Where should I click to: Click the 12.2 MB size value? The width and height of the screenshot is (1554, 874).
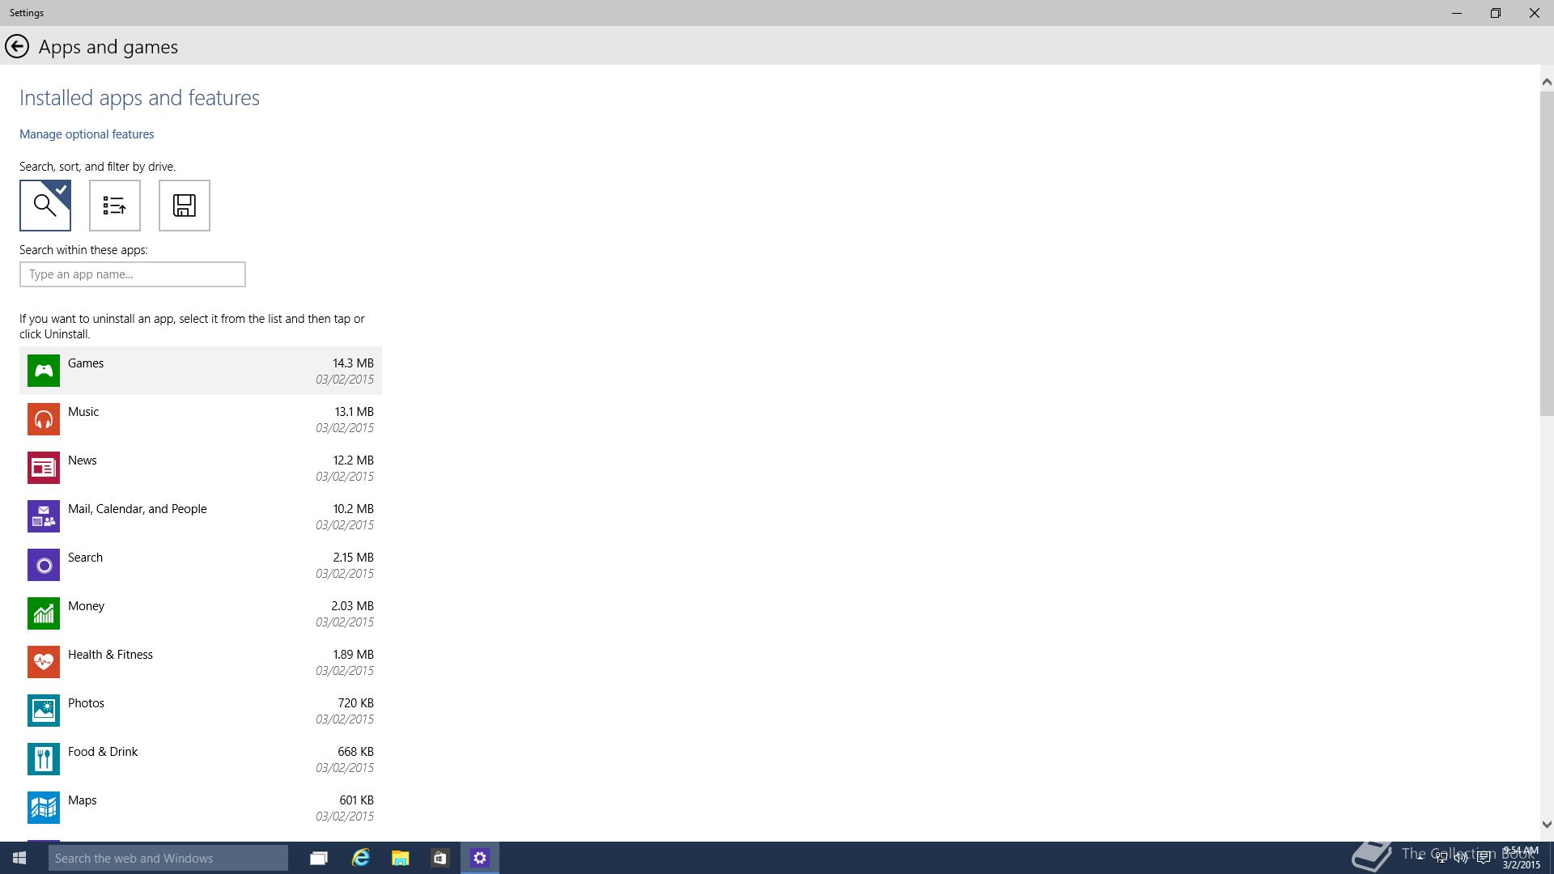[x=353, y=460]
